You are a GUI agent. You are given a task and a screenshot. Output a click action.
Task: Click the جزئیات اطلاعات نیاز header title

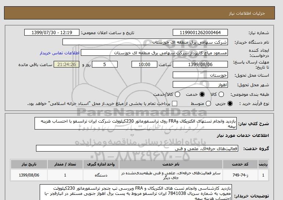[x=247, y=13]
